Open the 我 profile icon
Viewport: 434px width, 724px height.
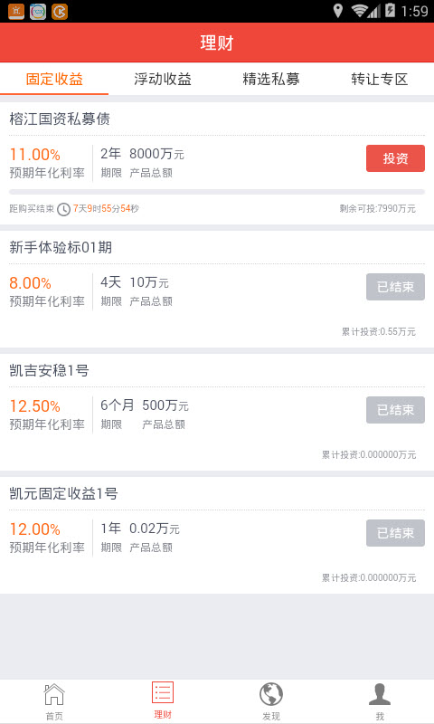point(380,694)
